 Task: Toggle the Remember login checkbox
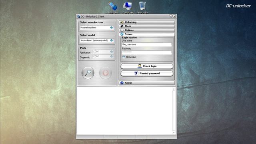coord(124,57)
